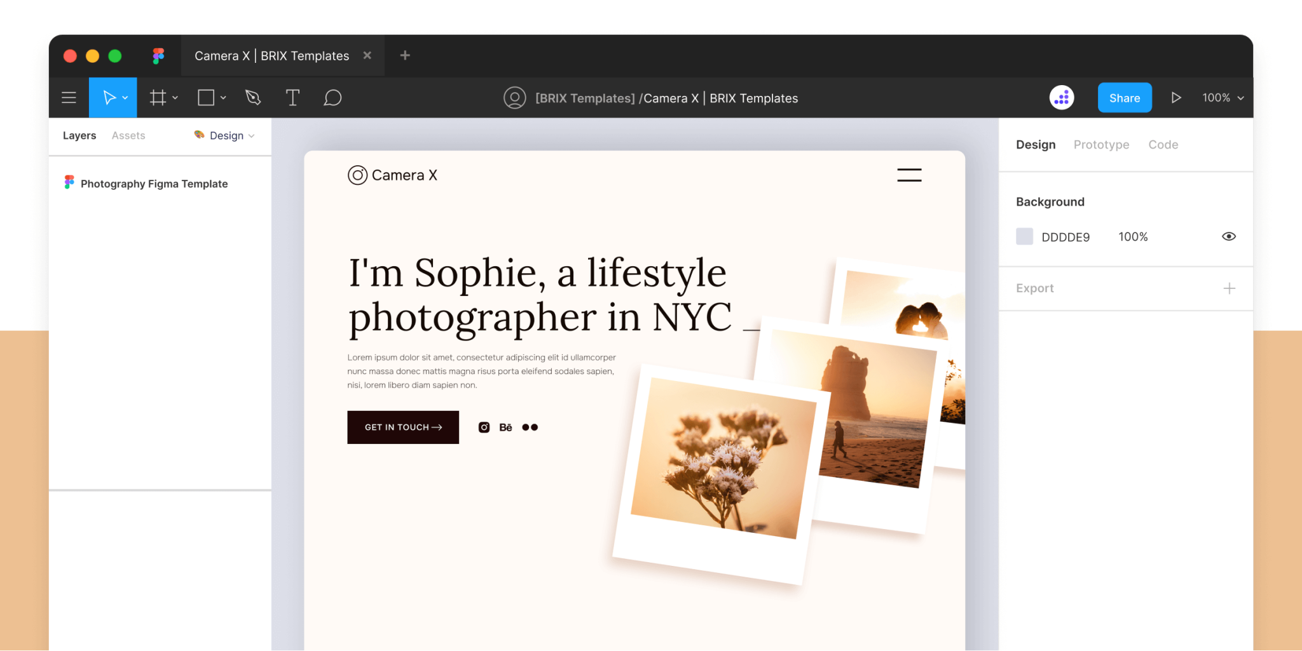This screenshot has height=651, width=1302.
Task: Add an export setting with the plus button
Action: click(x=1230, y=288)
